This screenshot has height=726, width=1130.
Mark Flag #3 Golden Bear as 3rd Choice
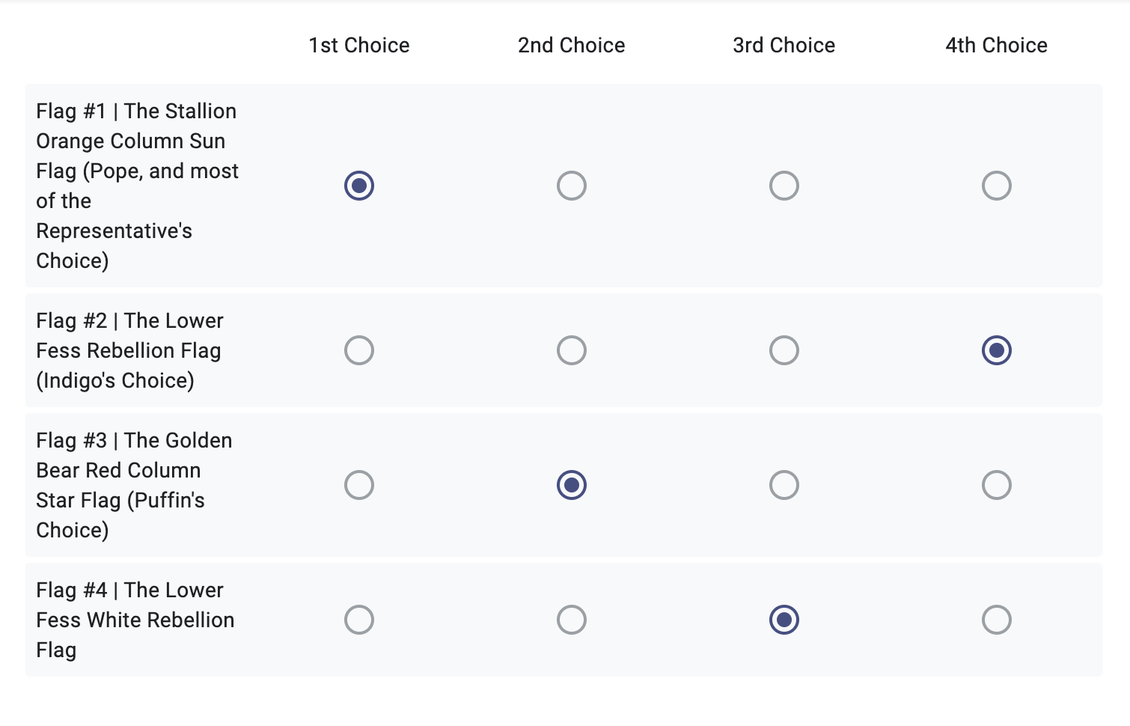coord(784,485)
